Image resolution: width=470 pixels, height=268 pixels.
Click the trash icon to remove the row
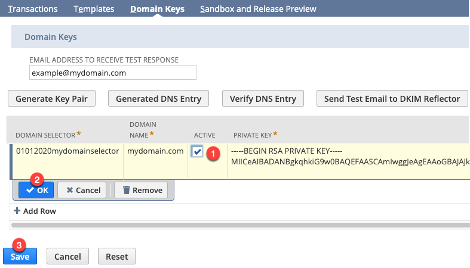[126, 190]
